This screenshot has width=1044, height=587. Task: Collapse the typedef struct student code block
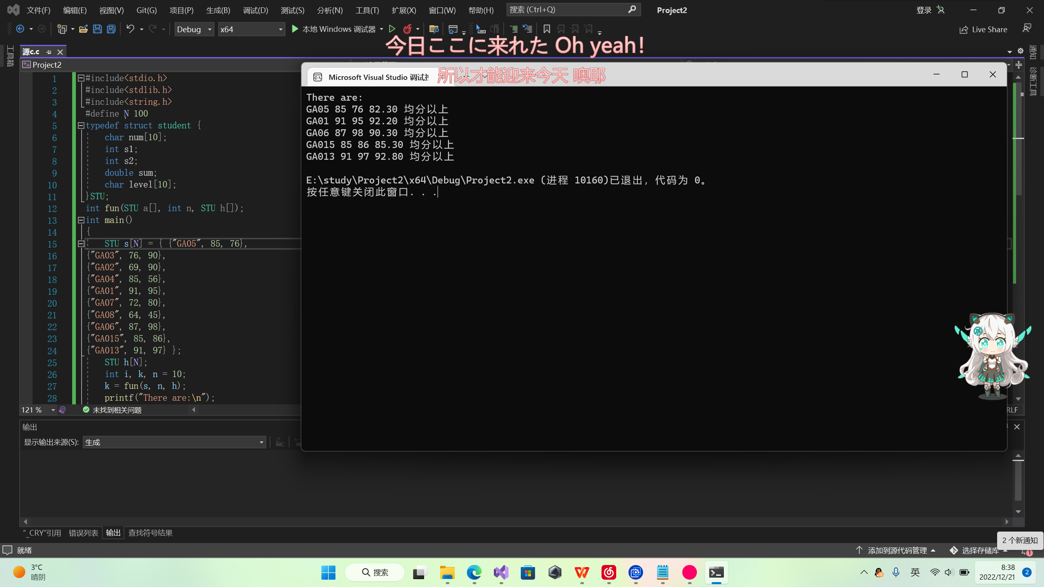(x=81, y=126)
